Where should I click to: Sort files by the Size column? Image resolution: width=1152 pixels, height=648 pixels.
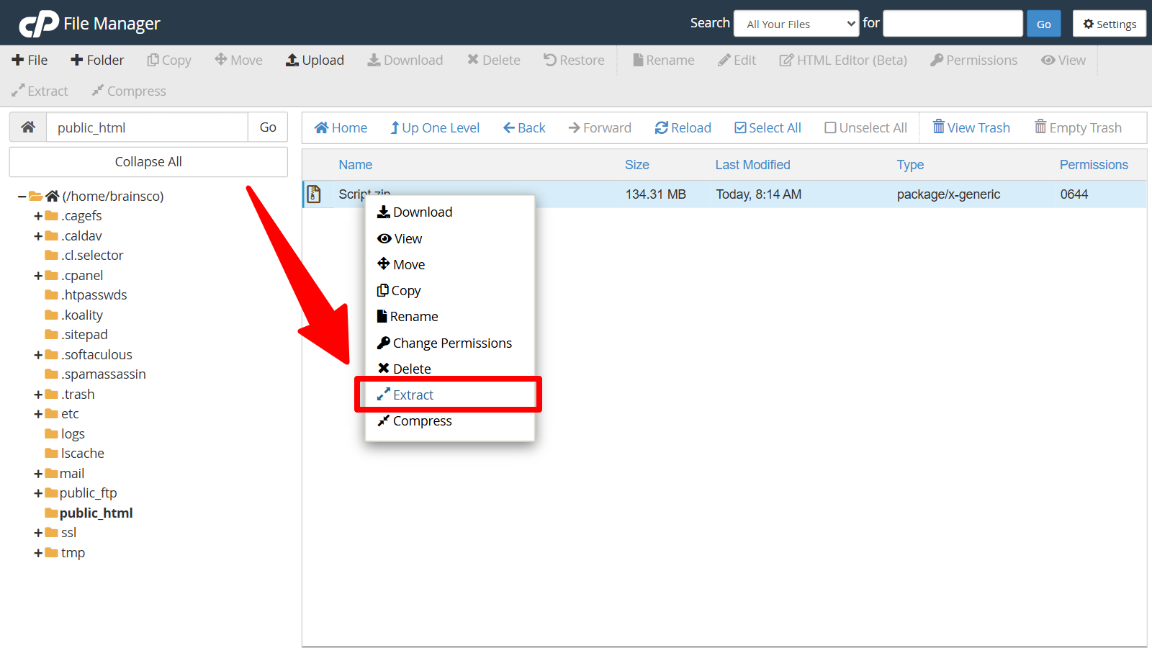(x=637, y=165)
